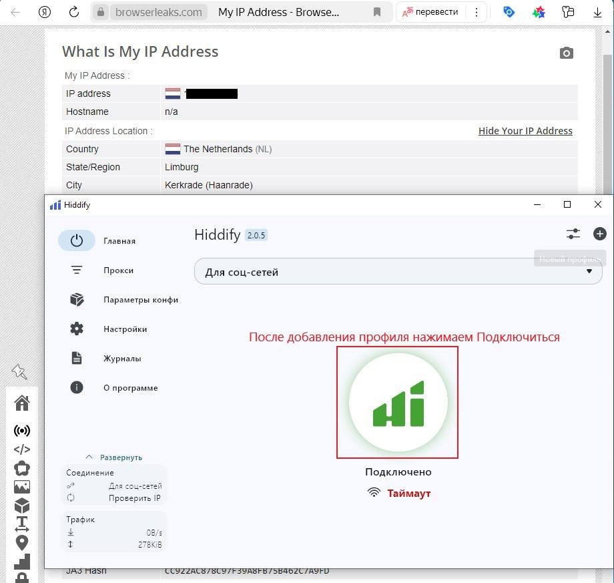This screenshot has height=583, width=614.
Task: Open browser downloads arrow icon
Action: pos(597,13)
